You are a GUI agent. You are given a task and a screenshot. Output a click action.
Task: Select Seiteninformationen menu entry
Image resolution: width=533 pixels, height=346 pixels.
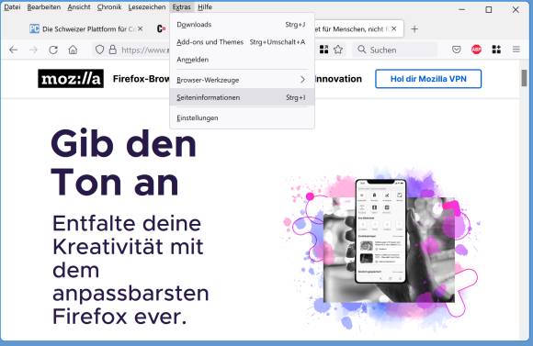[242, 97]
